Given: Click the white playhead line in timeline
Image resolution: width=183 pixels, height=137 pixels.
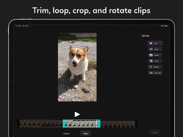Looking at the screenshot, I should point(97,124).
